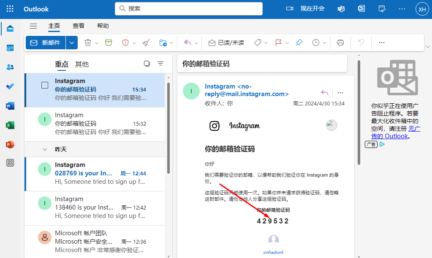The image size is (432, 258).
Task: Expand the snooze clock dropdown arrow
Action: point(324,43)
